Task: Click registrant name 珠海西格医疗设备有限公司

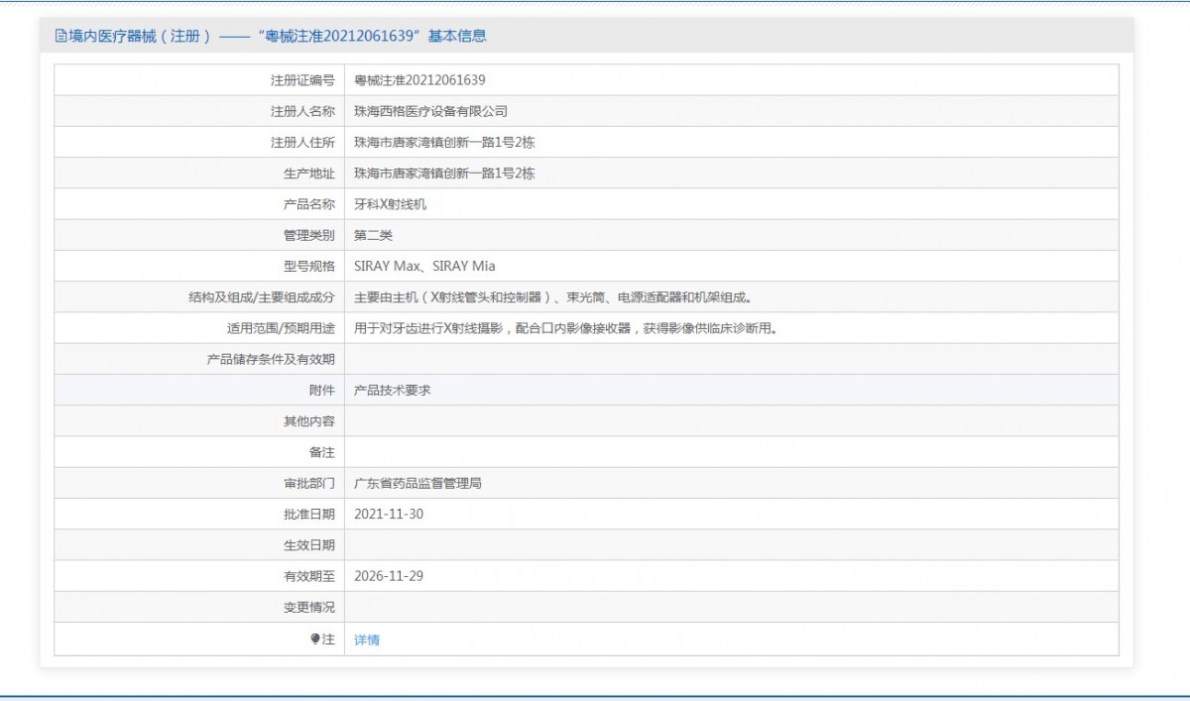Action: click(430, 111)
